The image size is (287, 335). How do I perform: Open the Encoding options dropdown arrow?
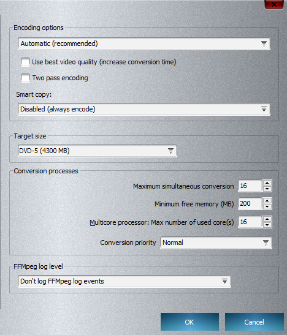tap(264, 44)
